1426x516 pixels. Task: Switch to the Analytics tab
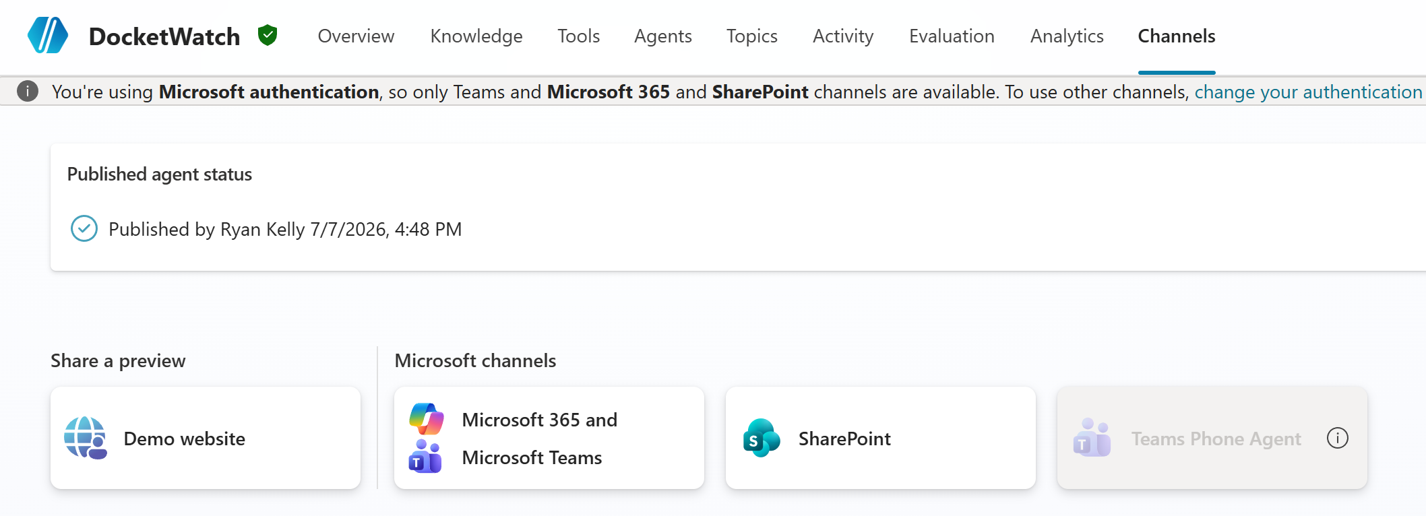1067,36
